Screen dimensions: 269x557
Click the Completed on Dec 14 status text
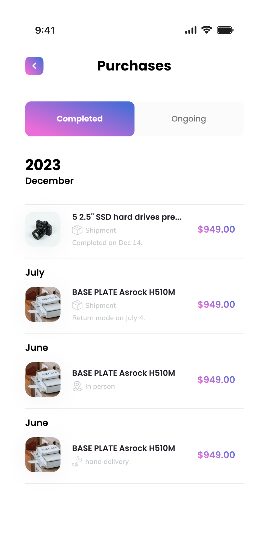pyautogui.click(x=107, y=243)
